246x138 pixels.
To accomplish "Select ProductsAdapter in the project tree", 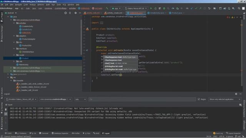I will coord(28,39).
